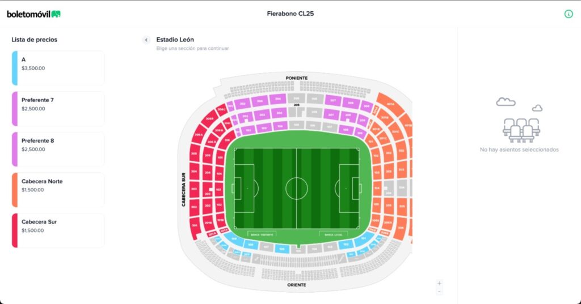Screen dimensions: 581x304
Task: Select the Cabecera Norte price category
Action: 58,190
